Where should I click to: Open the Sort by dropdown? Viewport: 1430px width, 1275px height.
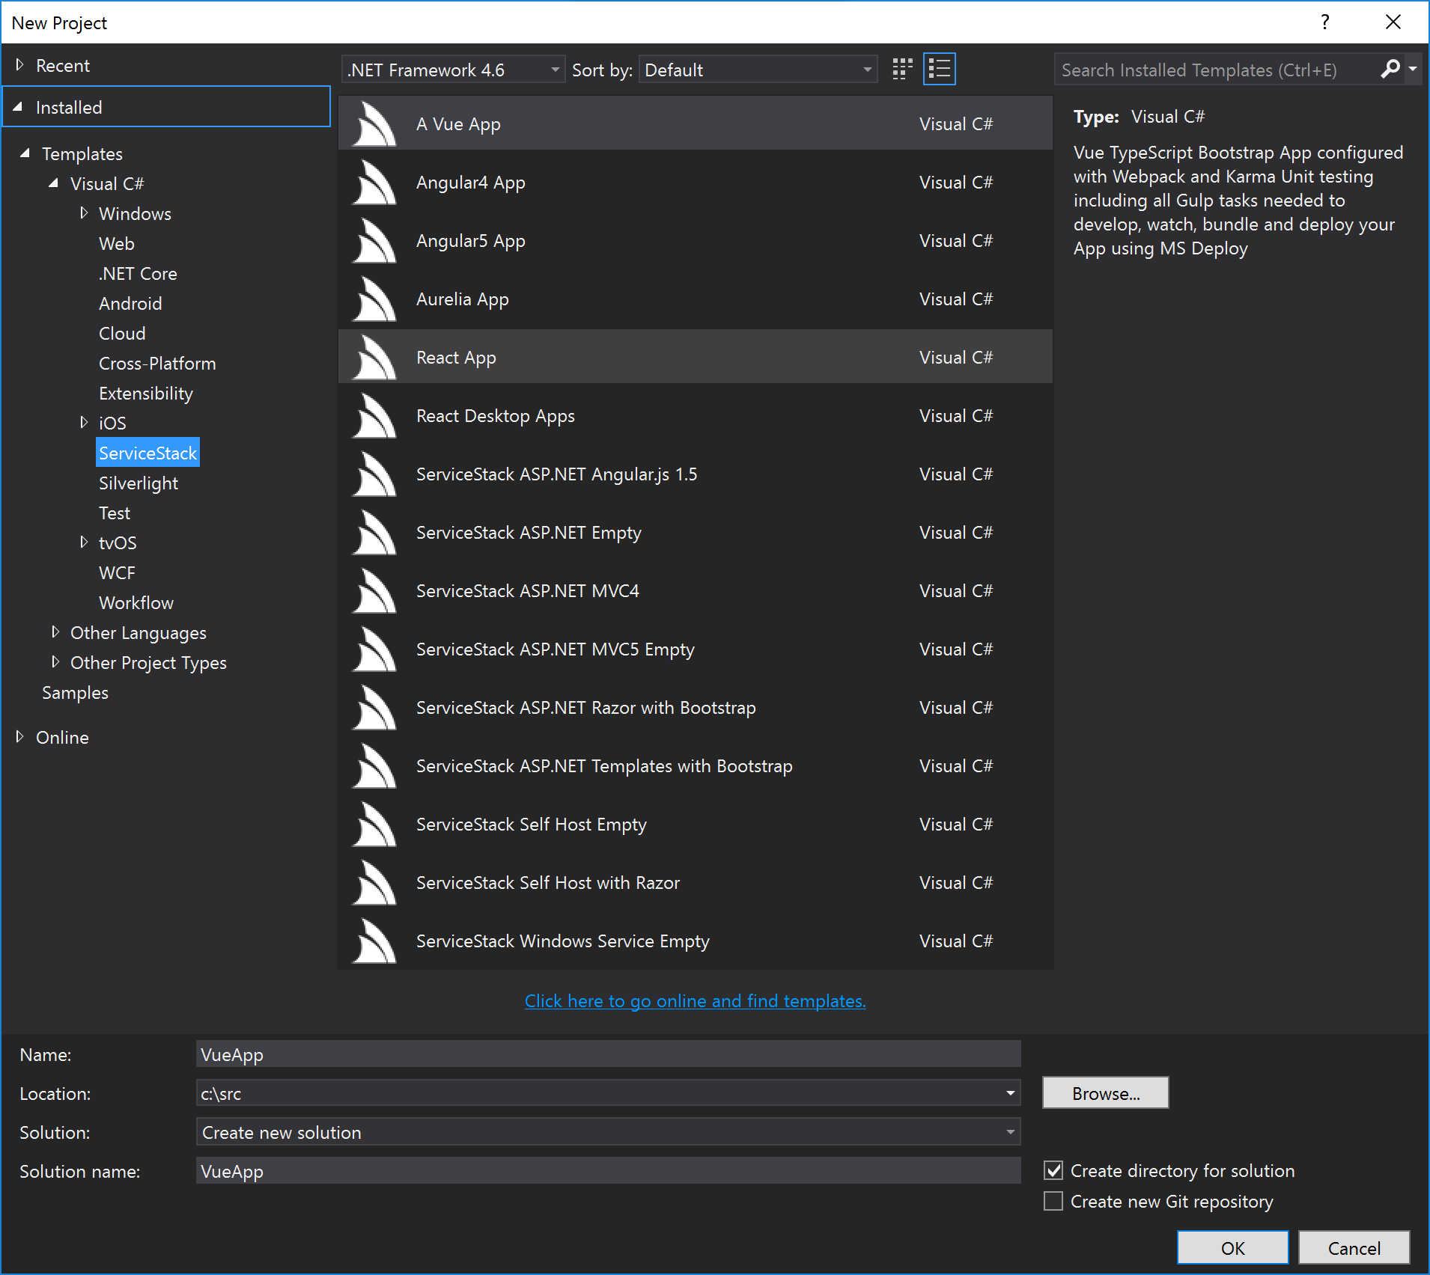(x=868, y=69)
